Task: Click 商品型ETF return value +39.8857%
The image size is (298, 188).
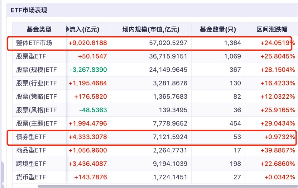Action: click(278, 150)
